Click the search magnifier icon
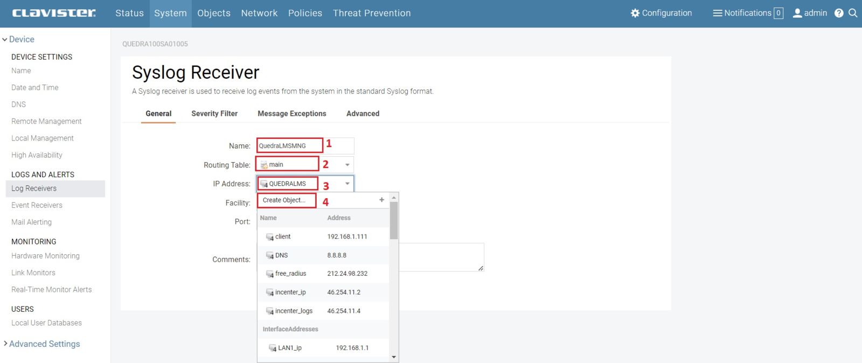This screenshot has height=363, width=862. tap(853, 13)
